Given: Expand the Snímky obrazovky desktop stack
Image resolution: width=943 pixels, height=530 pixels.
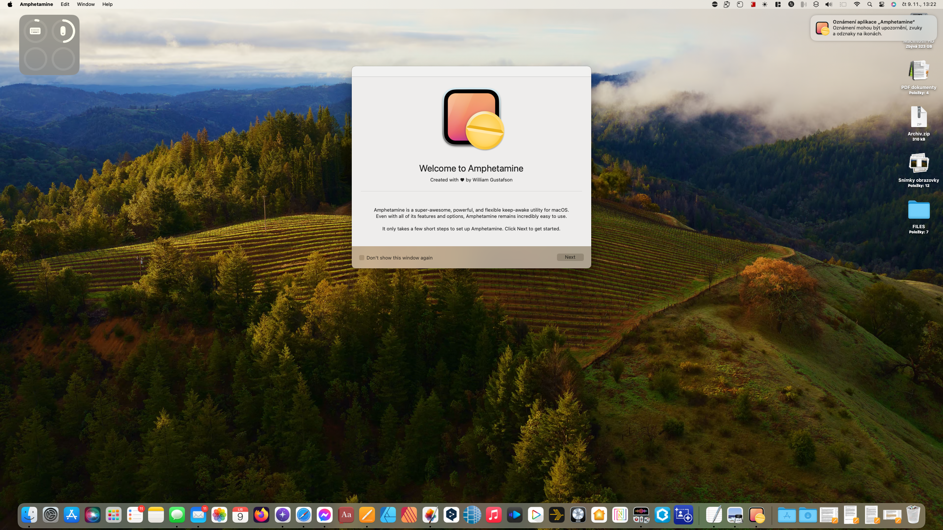Looking at the screenshot, I should [918, 163].
